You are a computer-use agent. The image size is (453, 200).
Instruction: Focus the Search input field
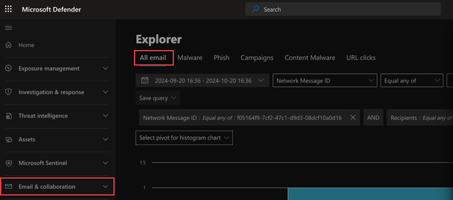[x=343, y=9]
